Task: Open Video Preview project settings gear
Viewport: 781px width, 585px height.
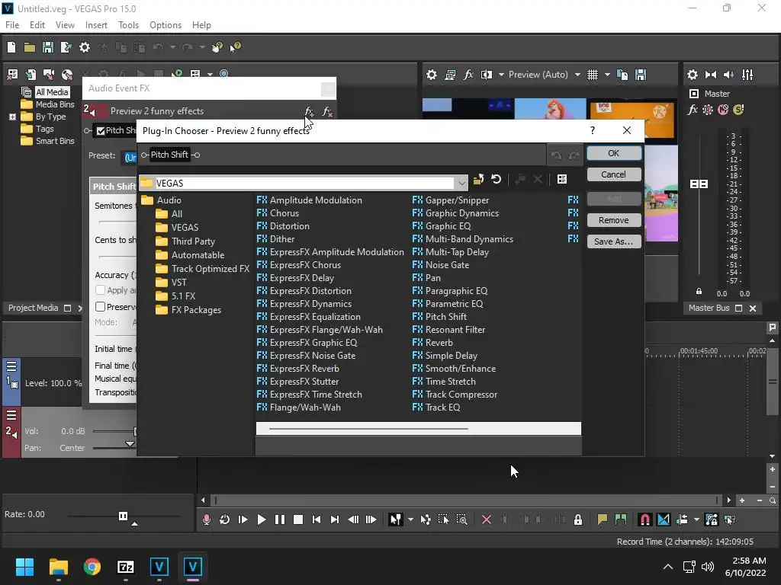Action: point(432,75)
